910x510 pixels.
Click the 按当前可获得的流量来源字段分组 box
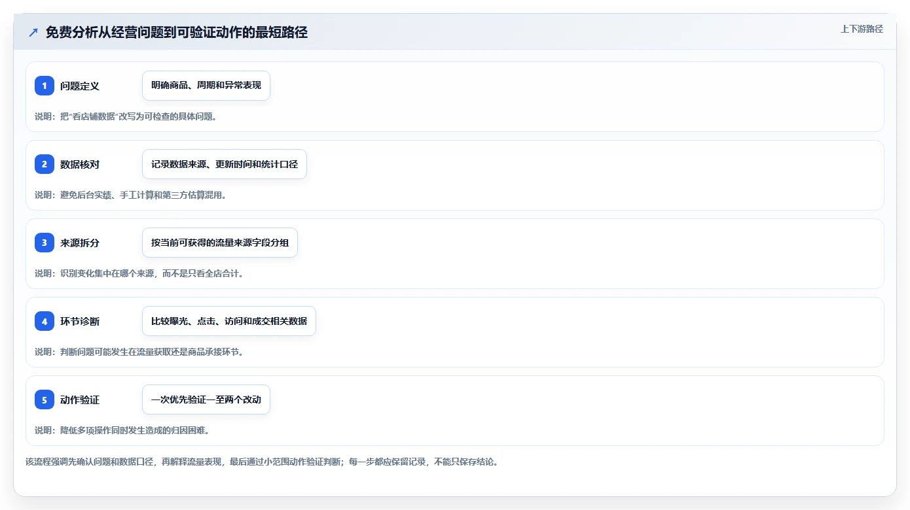(x=220, y=243)
